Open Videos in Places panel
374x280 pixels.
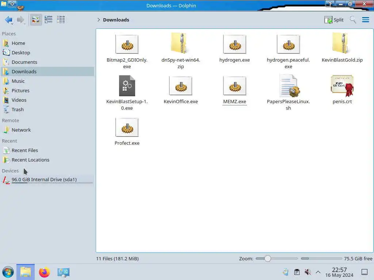48,100
